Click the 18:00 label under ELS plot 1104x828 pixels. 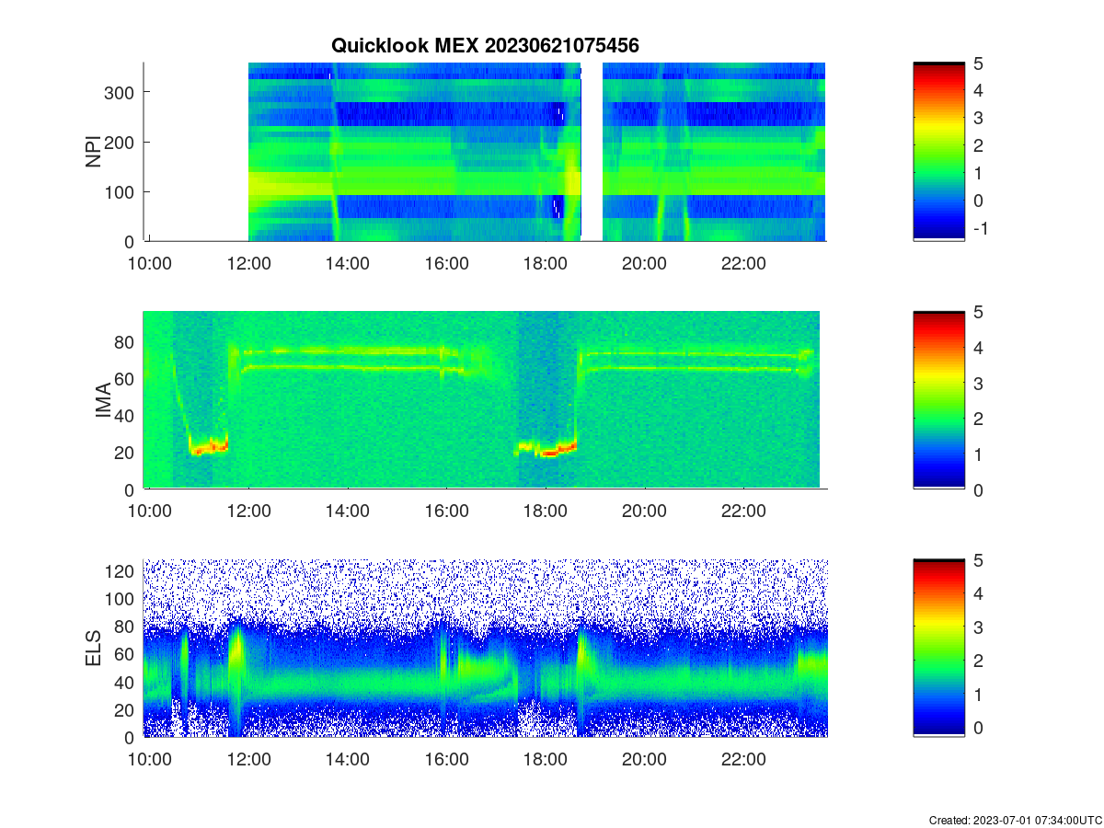(546, 760)
